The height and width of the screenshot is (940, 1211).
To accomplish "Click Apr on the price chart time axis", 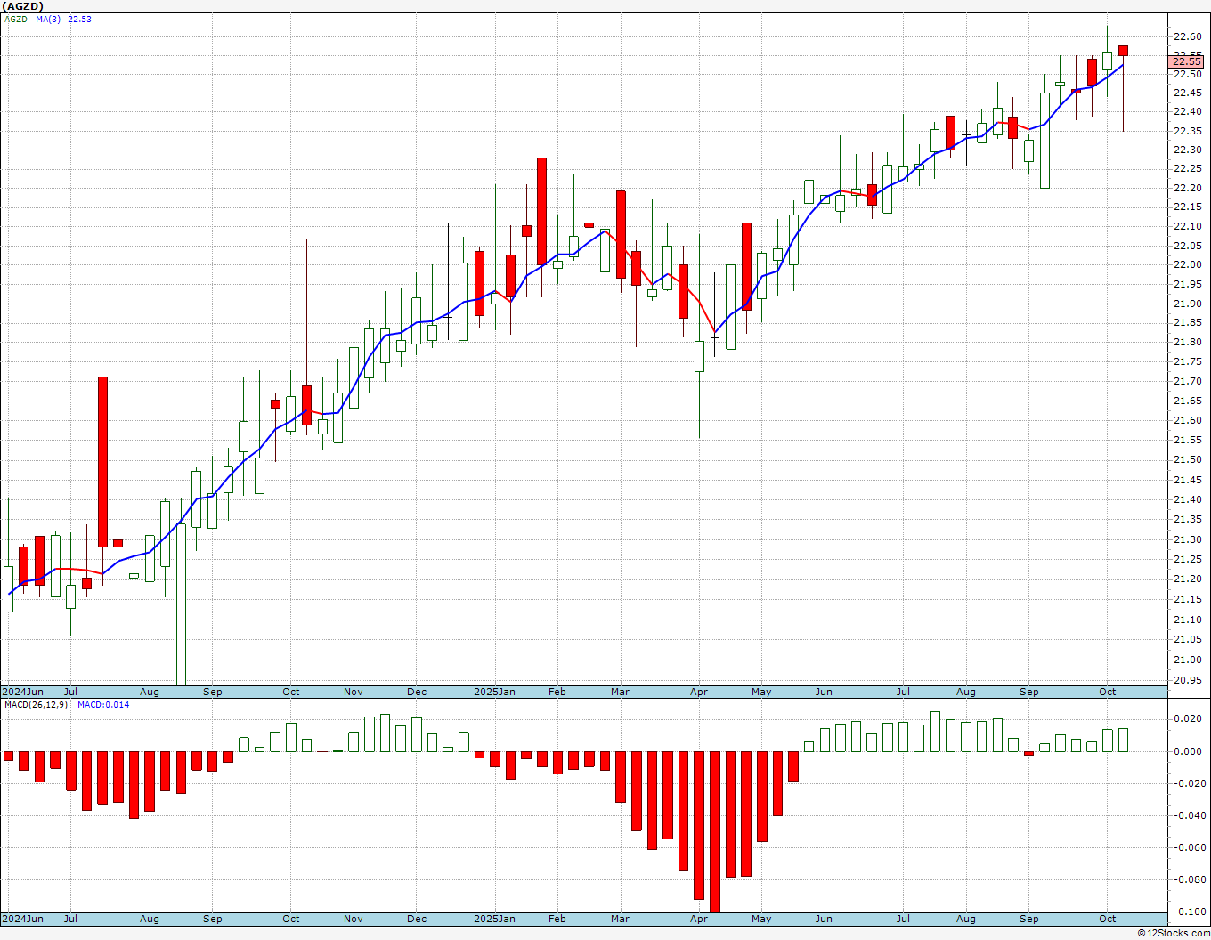I will (699, 692).
